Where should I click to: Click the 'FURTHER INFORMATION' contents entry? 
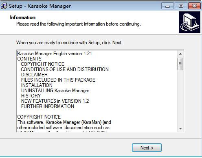point(48,106)
